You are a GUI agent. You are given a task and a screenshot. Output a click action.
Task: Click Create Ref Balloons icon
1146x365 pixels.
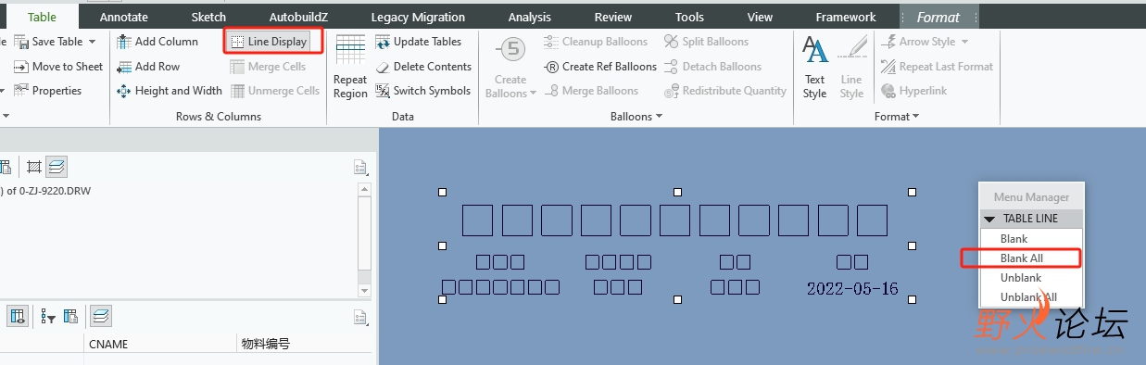tap(552, 67)
